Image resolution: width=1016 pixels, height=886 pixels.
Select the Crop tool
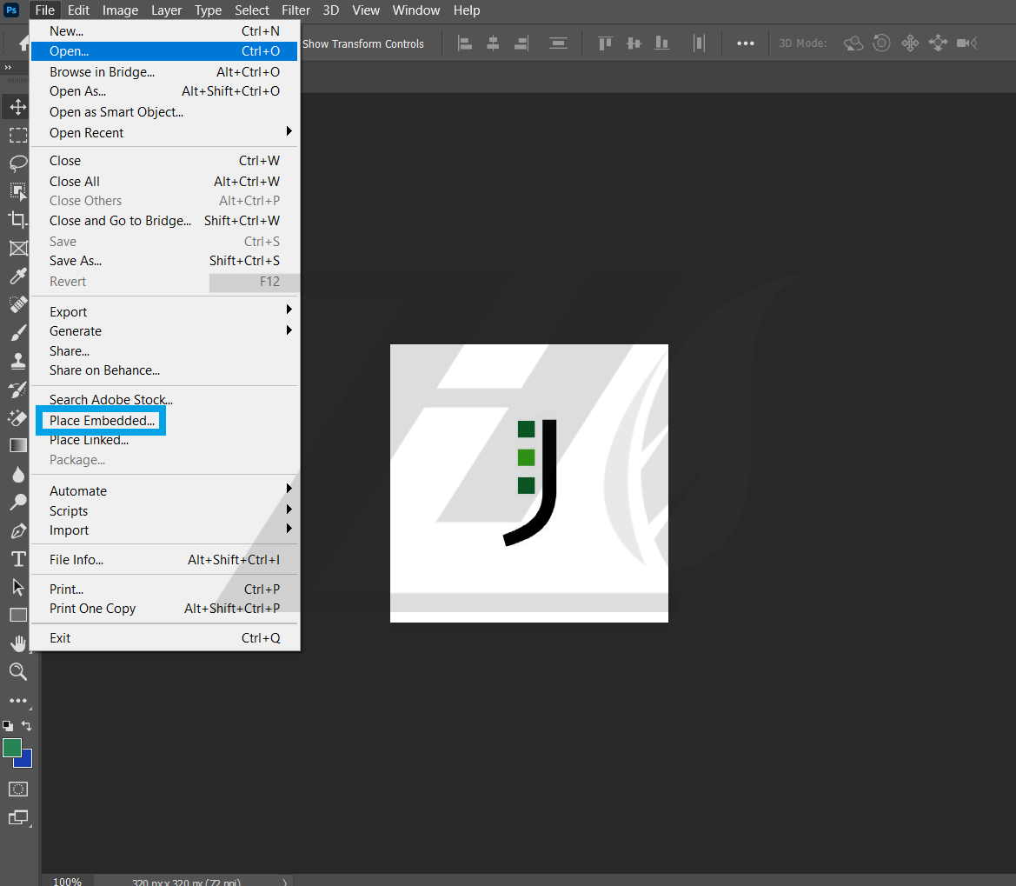pos(17,219)
